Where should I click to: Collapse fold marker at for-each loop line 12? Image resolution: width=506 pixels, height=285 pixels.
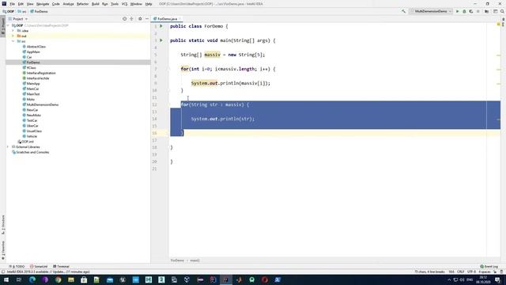tap(168, 104)
